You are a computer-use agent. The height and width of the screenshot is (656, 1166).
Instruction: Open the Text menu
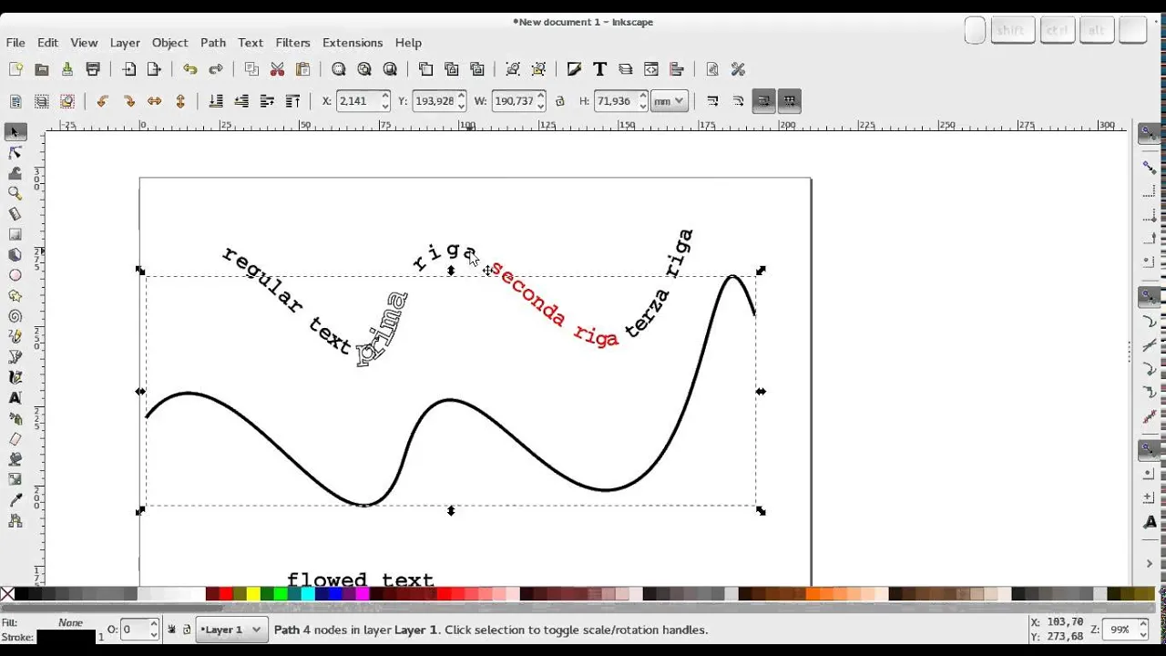click(251, 43)
